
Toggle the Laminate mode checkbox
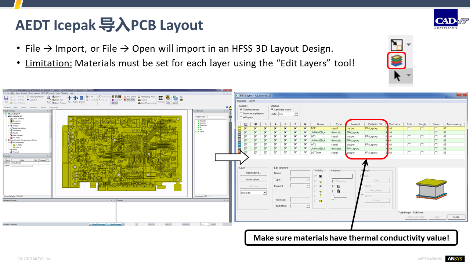click(x=272, y=110)
